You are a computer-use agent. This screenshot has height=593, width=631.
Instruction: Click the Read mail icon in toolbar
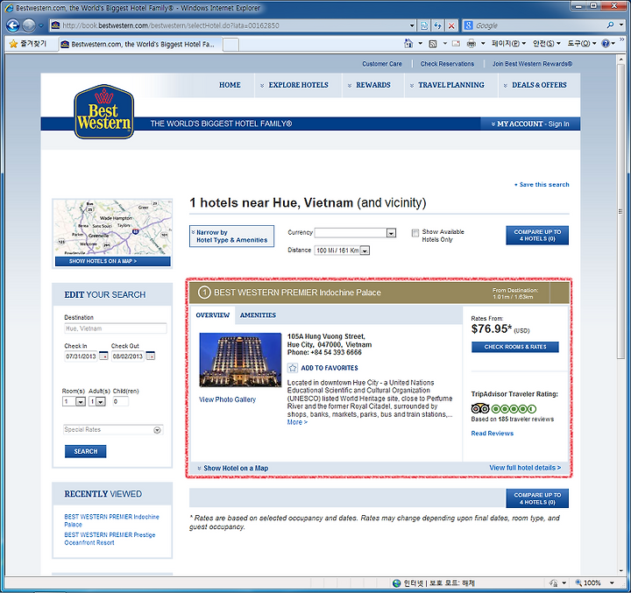(456, 44)
